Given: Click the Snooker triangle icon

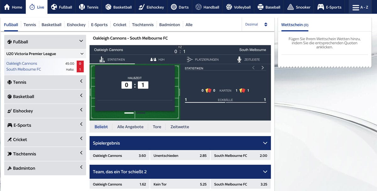Looking at the screenshot, I should (291, 7).
